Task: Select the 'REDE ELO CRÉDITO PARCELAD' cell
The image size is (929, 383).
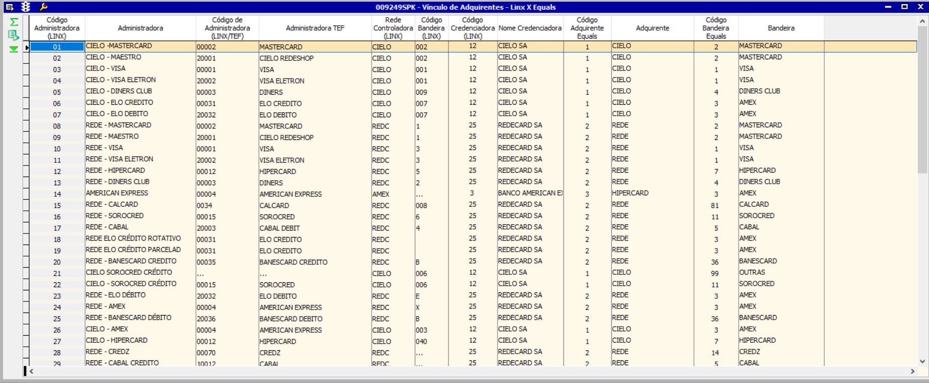Action: (140, 250)
